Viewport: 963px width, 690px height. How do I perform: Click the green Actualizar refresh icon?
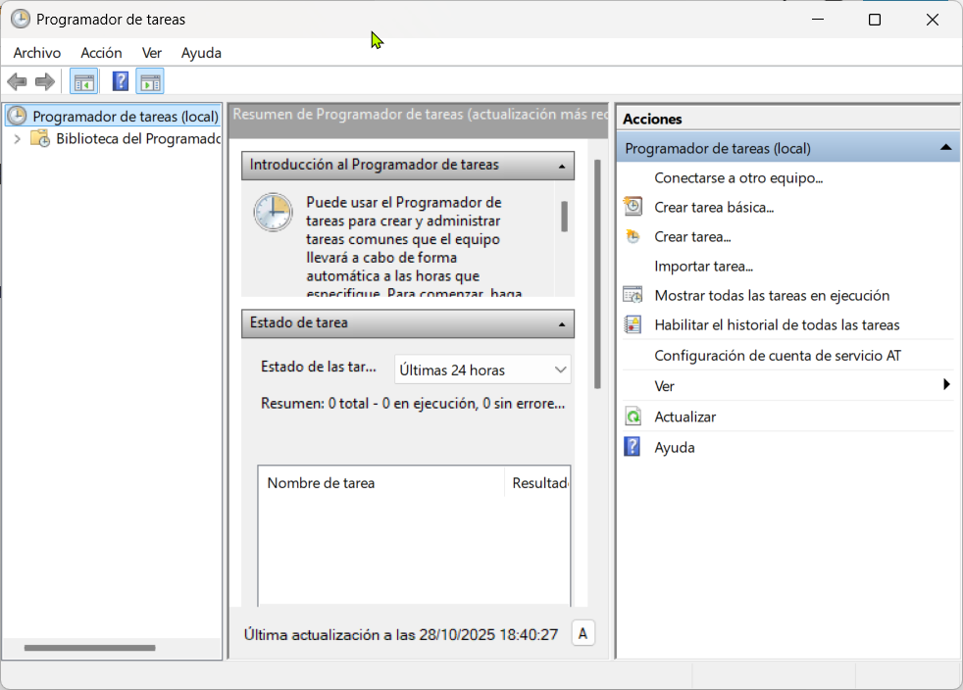pos(634,417)
